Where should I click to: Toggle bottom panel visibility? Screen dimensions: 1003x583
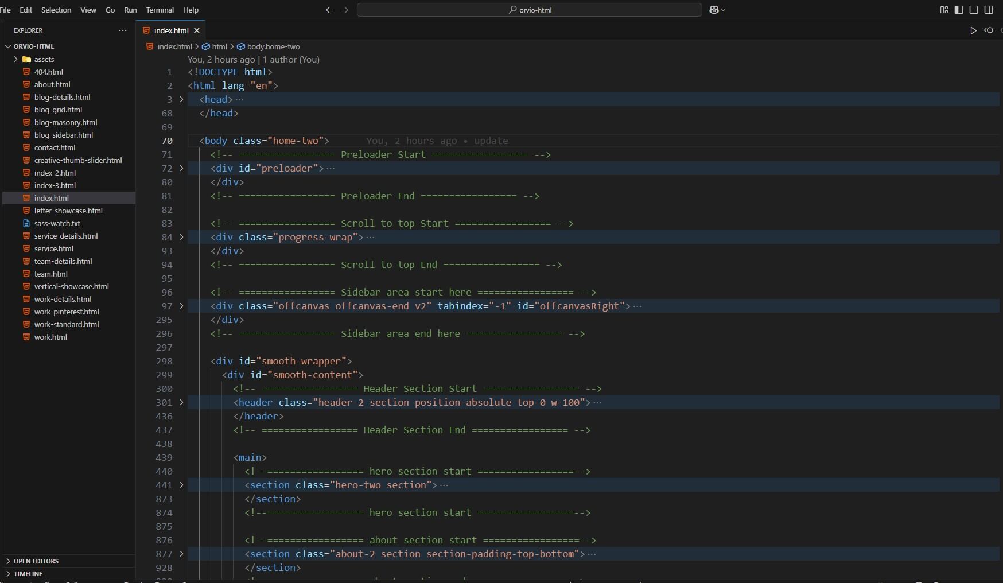pyautogui.click(x=974, y=10)
